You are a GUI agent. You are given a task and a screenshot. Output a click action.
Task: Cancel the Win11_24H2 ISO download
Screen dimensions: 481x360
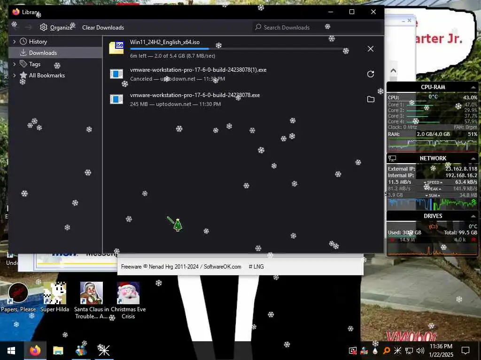point(371,49)
